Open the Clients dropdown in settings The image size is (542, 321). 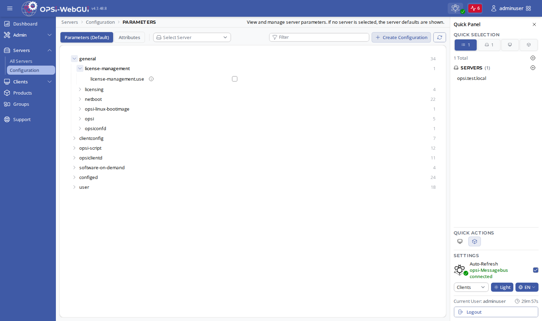click(471, 287)
